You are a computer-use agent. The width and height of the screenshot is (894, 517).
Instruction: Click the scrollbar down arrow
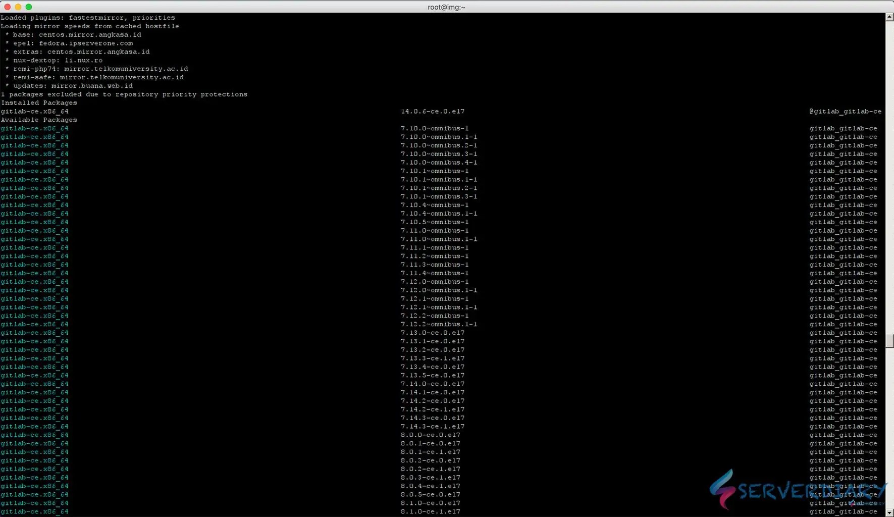(x=889, y=512)
